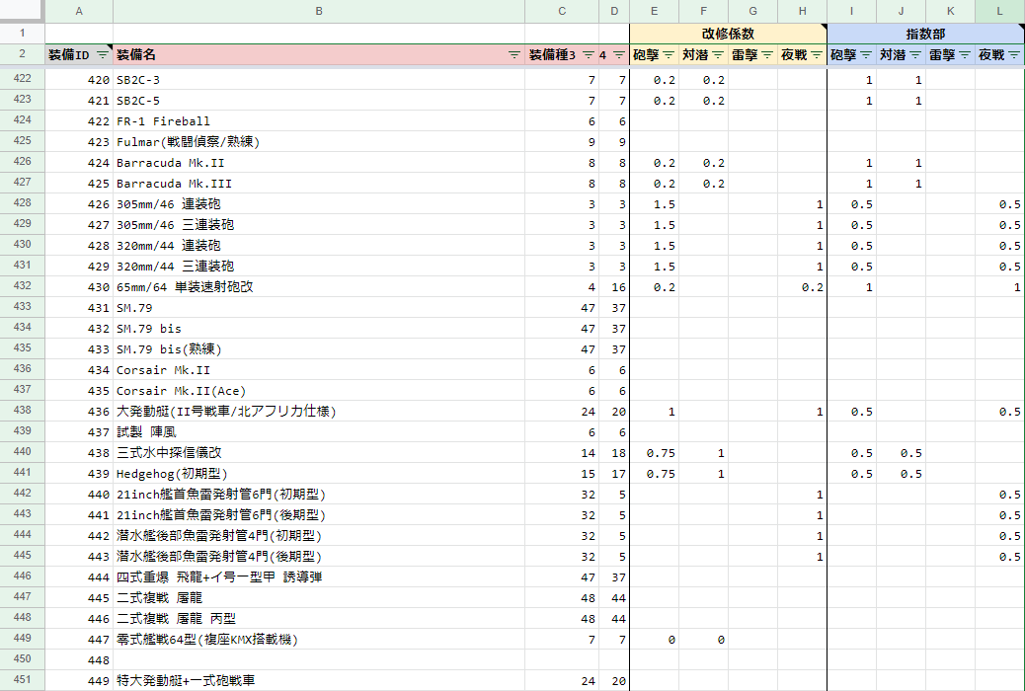The image size is (1025, 691).
Task: Select column I header
Action: (852, 11)
